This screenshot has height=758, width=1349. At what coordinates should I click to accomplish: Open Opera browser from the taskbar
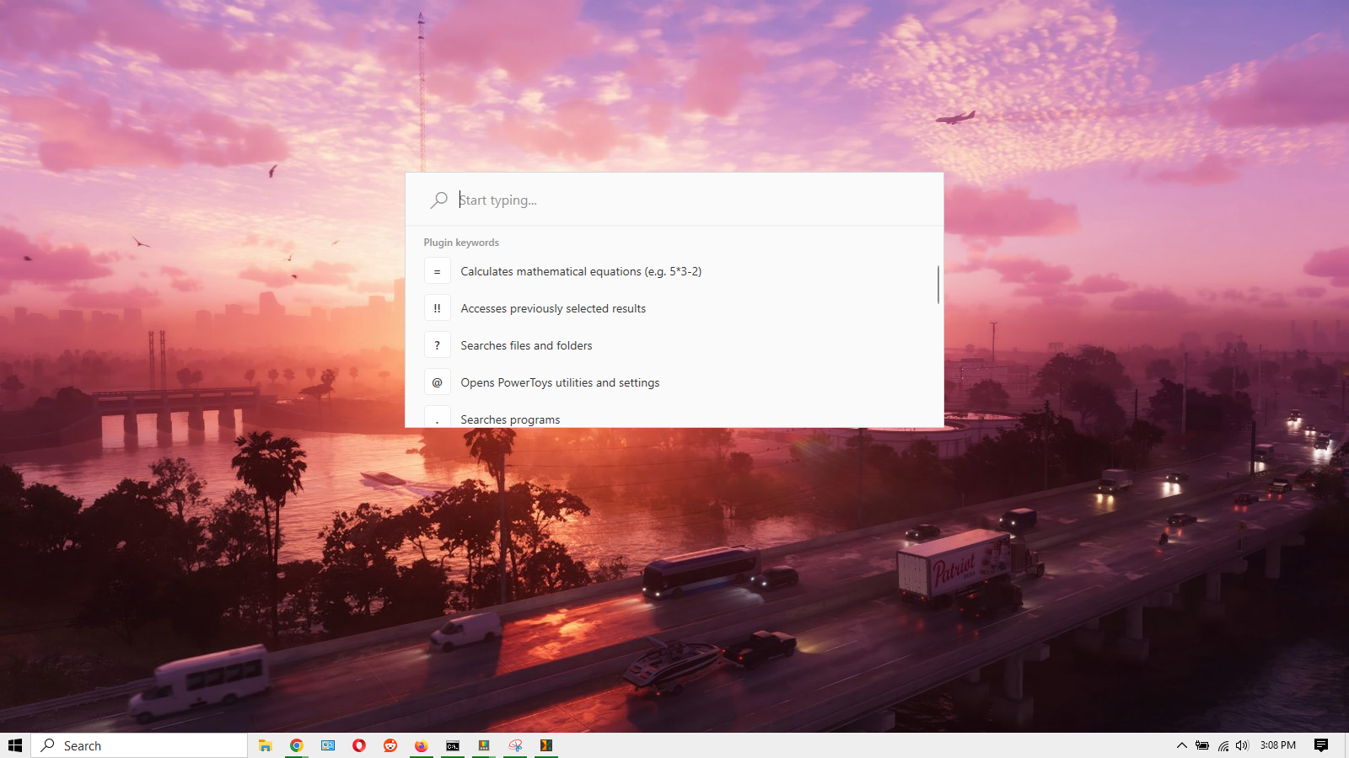click(x=359, y=745)
